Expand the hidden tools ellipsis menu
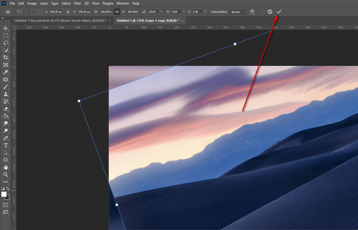The width and height of the screenshot is (358, 230). [x=6, y=182]
